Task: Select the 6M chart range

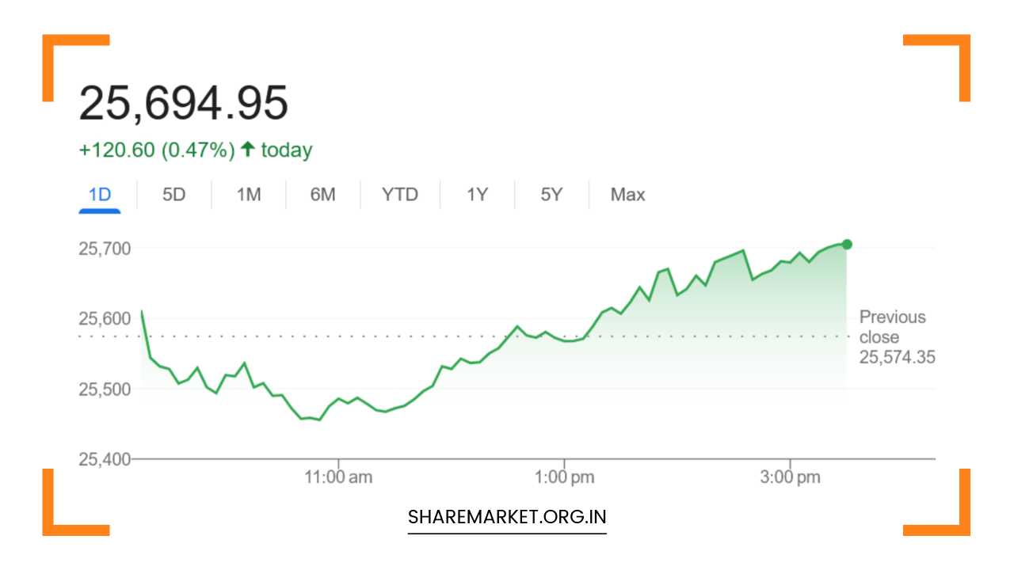Action: tap(323, 194)
